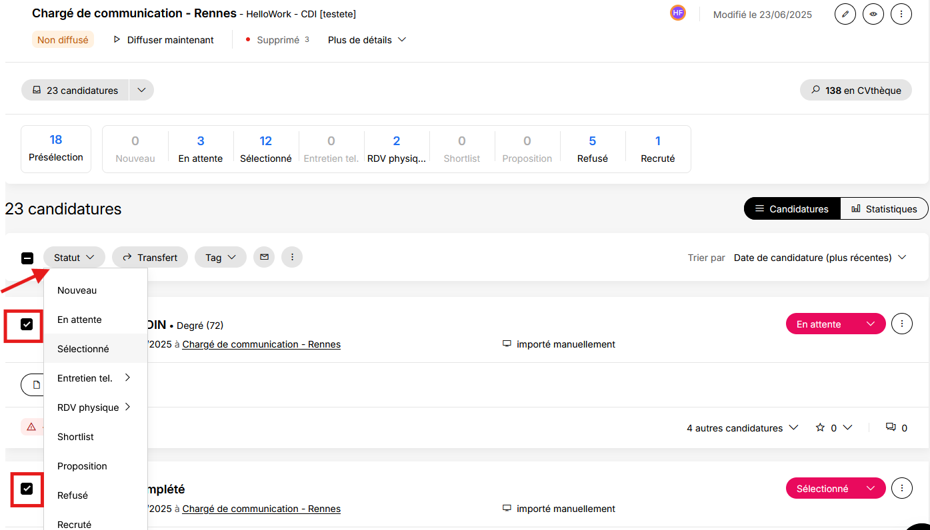The height and width of the screenshot is (530, 930).
Task: Open the toolbar three-dot more actions
Action: click(x=292, y=257)
